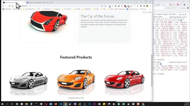Open the STOPWATCH bookmark

click(x=7, y=9)
